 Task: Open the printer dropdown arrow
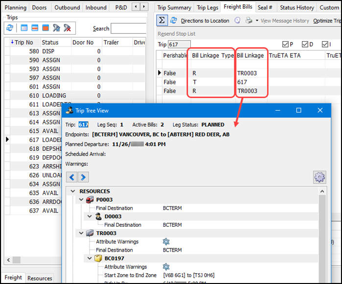point(256,21)
